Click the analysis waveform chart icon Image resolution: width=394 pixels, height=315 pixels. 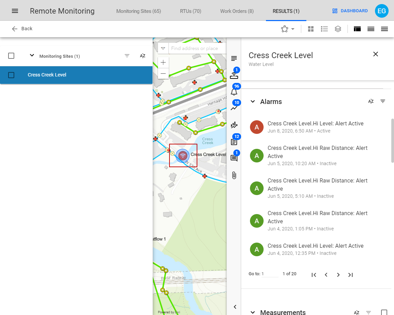pyautogui.click(x=234, y=125)
